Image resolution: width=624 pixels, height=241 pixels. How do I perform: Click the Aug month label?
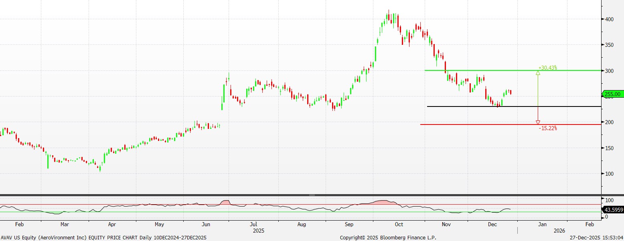302,225
